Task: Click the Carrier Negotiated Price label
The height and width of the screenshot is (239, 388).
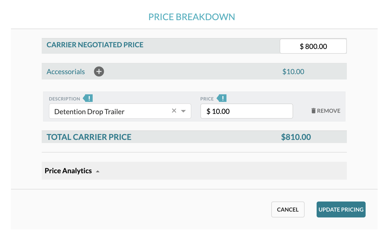Action: pyautogui.click(x=95, y=45)
